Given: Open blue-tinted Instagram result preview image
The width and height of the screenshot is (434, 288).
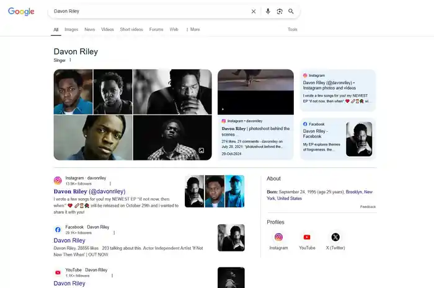Looking at the screenshot, I should point(235,191).
